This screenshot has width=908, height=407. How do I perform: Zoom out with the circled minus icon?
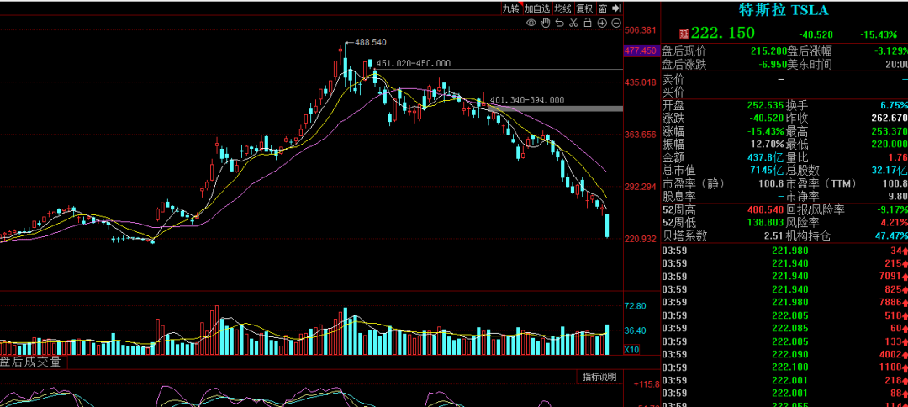616,23
